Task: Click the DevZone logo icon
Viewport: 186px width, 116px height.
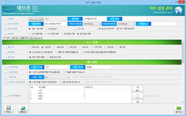Action: pos(9,9)
